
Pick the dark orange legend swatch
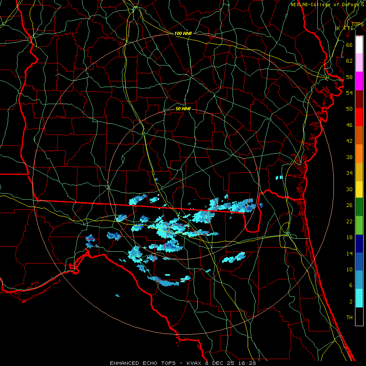point(359,135)
